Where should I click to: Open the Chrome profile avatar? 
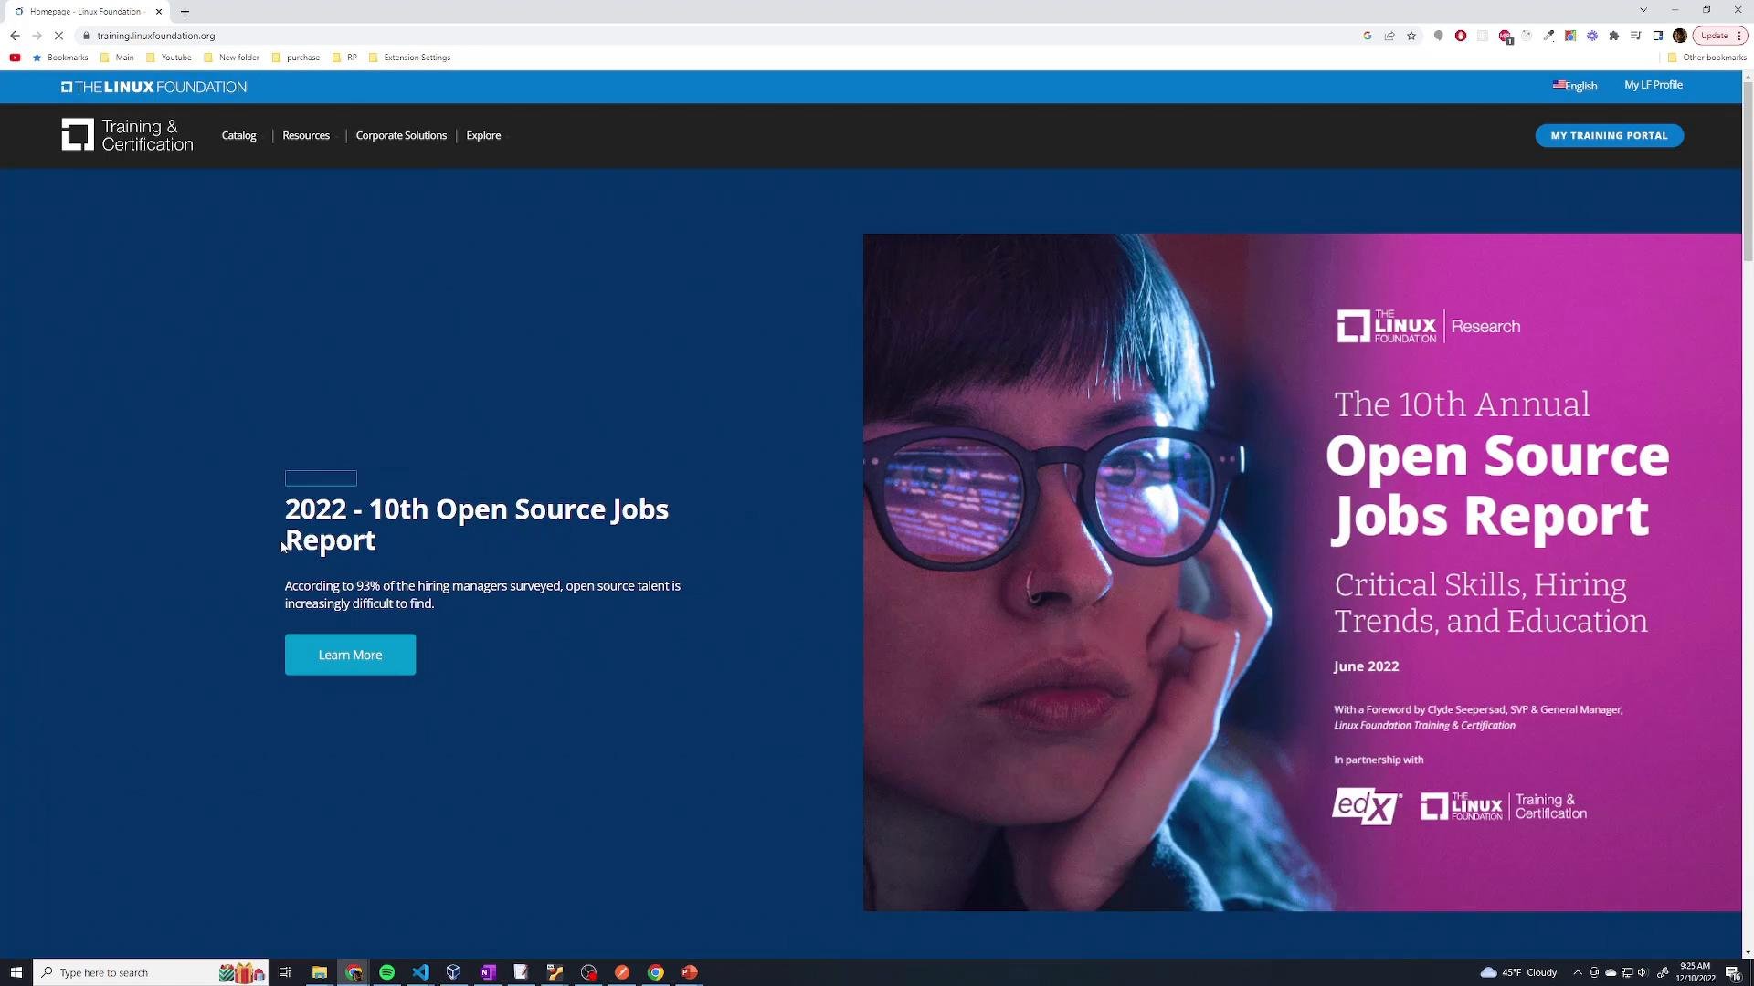pos(1680,36)
